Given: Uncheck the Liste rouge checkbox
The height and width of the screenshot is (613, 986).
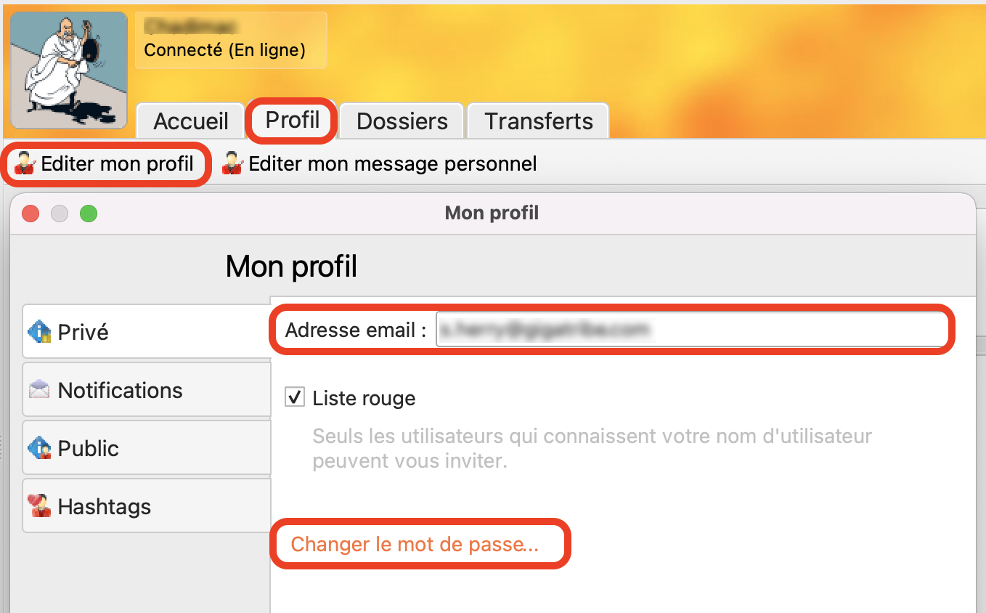Looking at the screenshot, I should click(294, 397).
